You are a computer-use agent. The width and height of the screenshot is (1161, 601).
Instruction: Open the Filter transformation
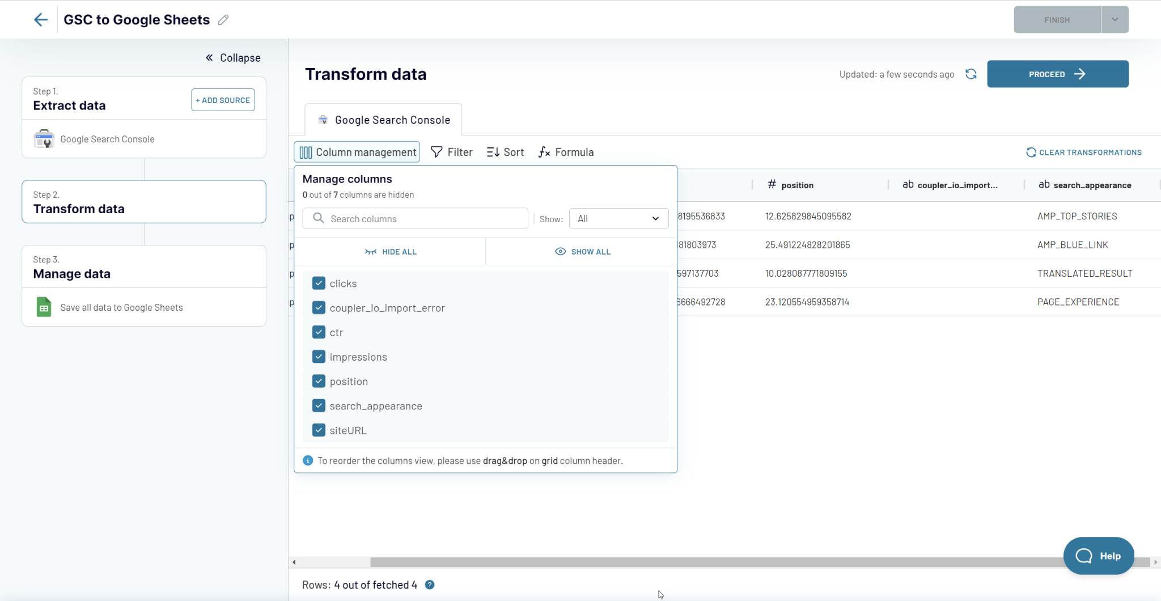point(451,152)
